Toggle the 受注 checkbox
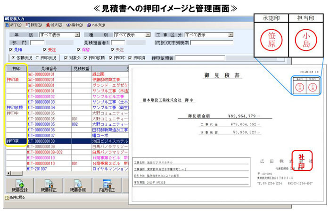The width and height of the screenshot is (330, 211). tap(45, 50)
